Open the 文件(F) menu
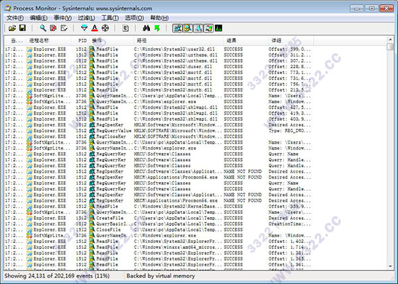This screenshot has height=284, width=398. (x=15, y=18)
